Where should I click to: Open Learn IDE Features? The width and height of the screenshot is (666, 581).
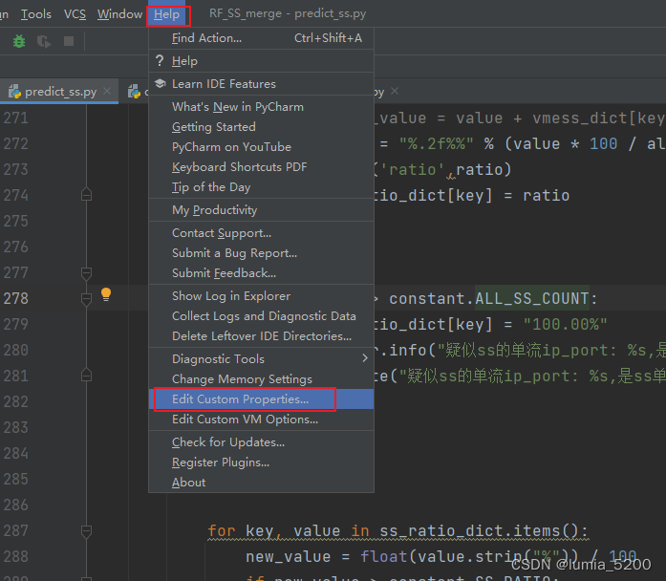pos(261,84)
